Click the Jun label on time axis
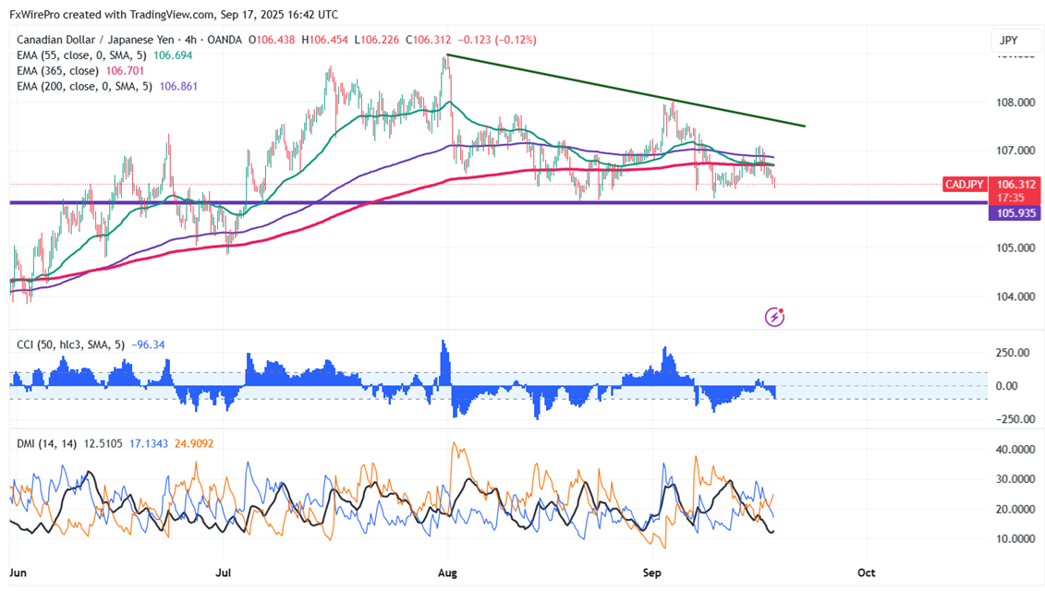The image size is (1045, 591). [x=18, y=573]
